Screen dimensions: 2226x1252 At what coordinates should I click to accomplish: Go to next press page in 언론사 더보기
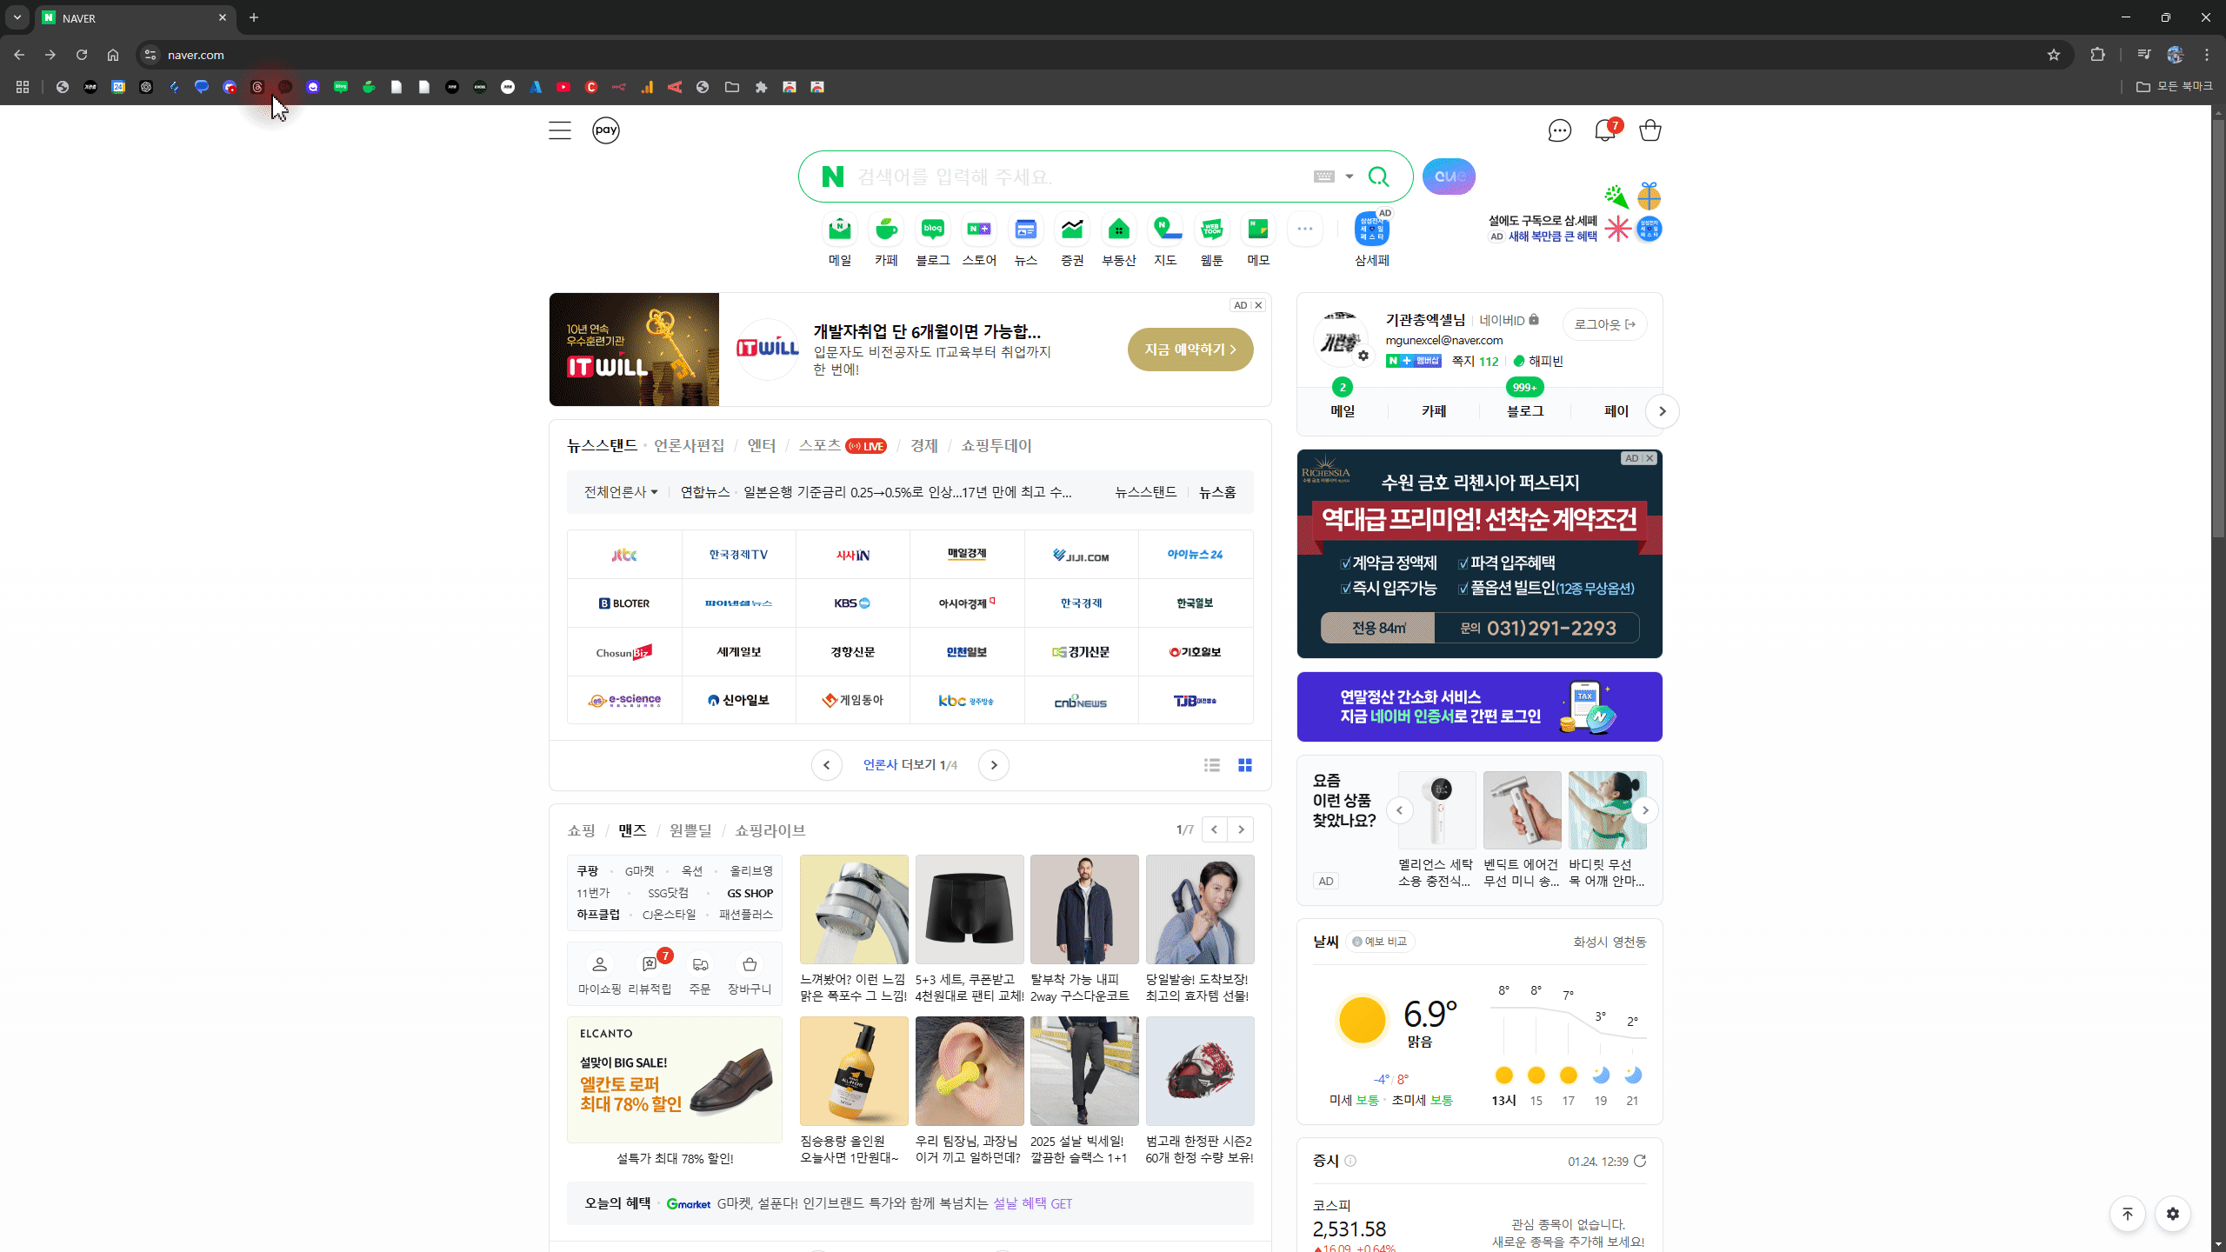[x=994, y=765]
